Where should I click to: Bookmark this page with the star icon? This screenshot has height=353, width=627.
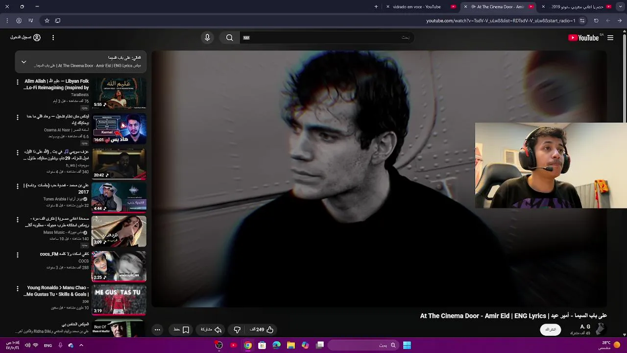click(47, 21)
